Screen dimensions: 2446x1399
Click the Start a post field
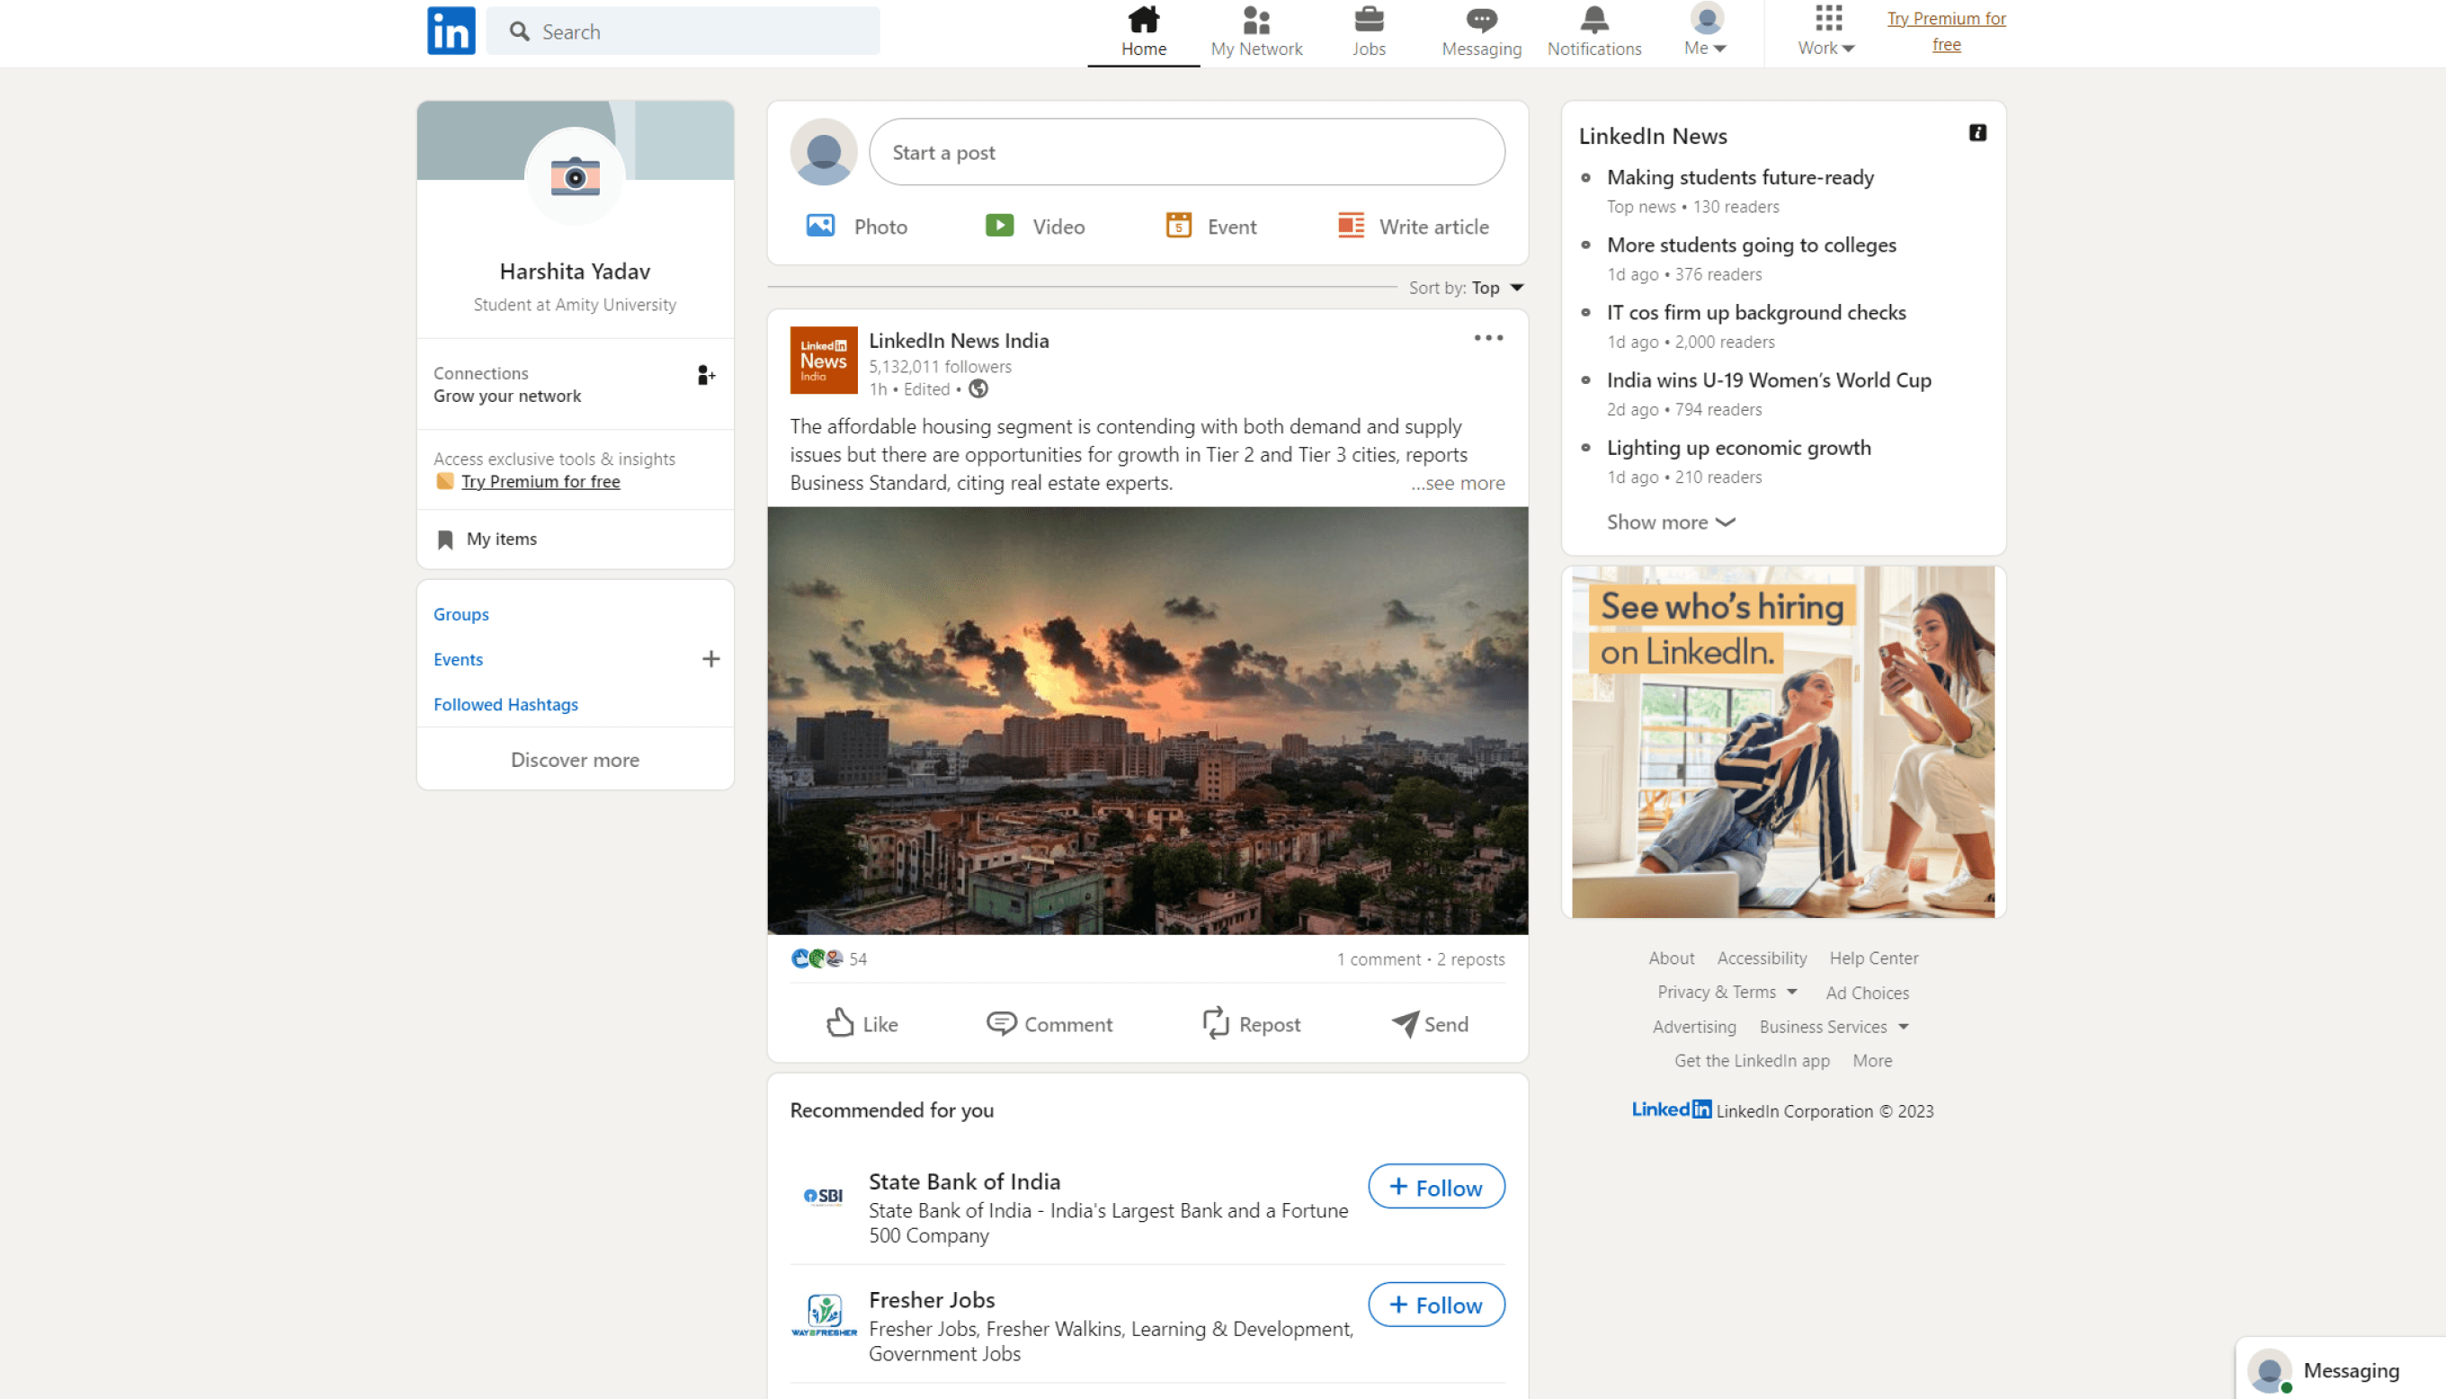[x=1185, y=152]
